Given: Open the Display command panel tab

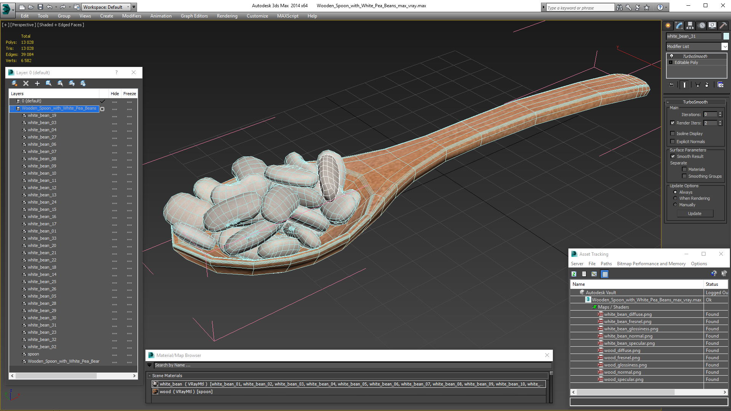Looking at the screenshot, I should click(712, 25).
